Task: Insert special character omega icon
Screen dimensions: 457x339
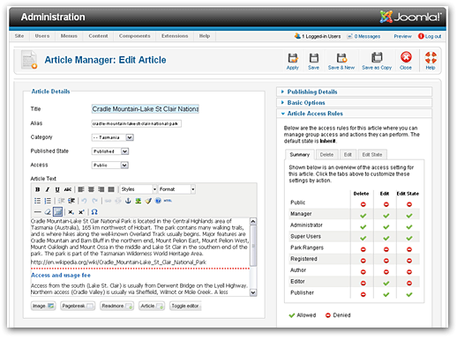Action: (x=94, y=212)
